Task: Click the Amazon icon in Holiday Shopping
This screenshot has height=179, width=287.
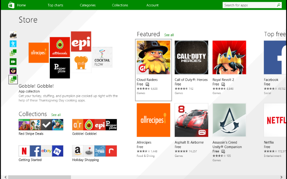Action: (77, 151)
